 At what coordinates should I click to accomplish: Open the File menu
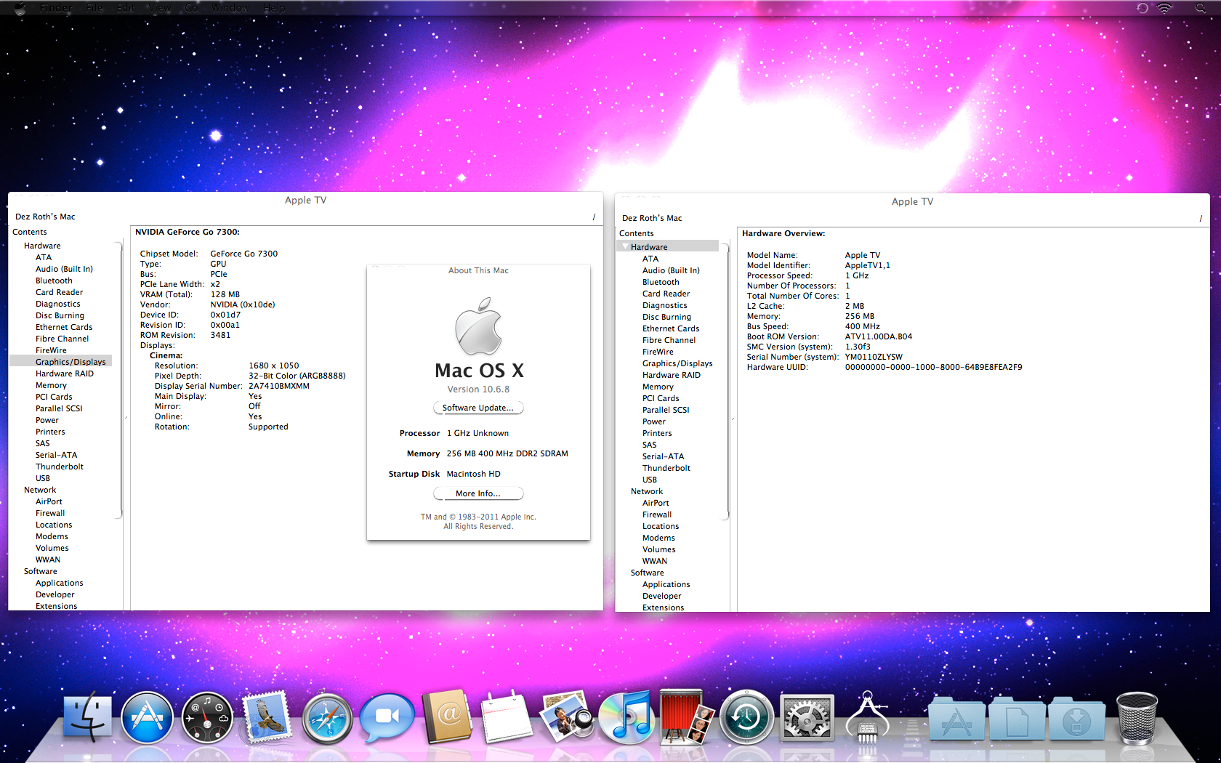pos(94,8)
